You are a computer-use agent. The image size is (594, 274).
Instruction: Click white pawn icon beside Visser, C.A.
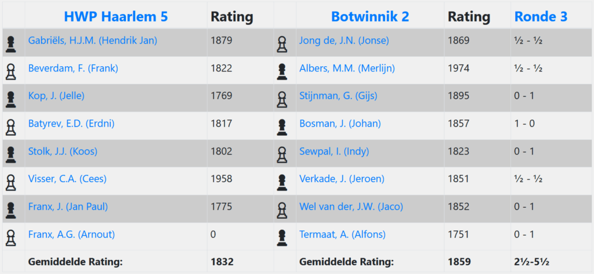(10, 182)
